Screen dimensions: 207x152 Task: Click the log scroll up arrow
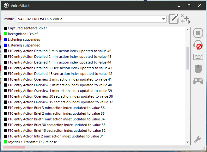point(187,30)
